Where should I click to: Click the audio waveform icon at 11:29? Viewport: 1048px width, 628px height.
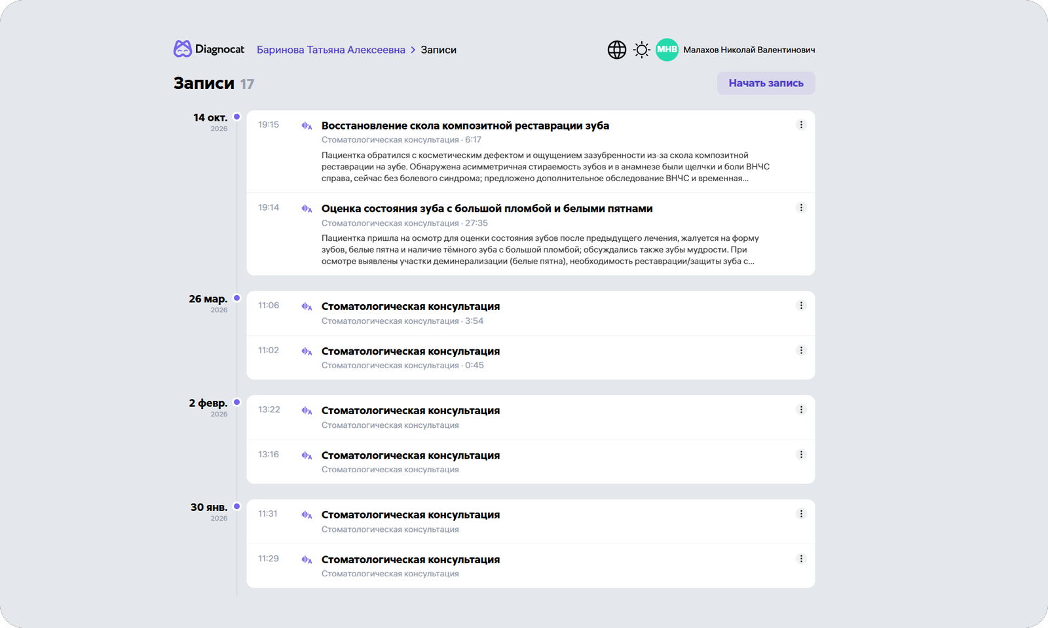pos(307,560)
